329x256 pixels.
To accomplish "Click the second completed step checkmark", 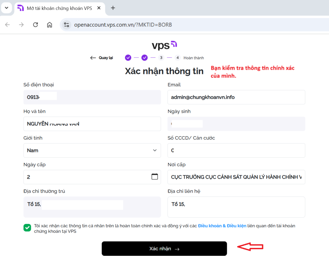I will [x=144, y=58].
